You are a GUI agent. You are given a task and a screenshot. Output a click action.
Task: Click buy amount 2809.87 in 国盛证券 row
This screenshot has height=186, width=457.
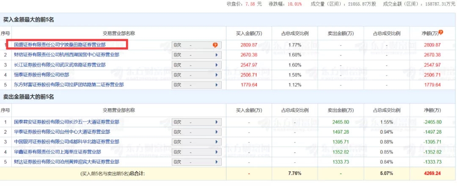pos(249,45)
